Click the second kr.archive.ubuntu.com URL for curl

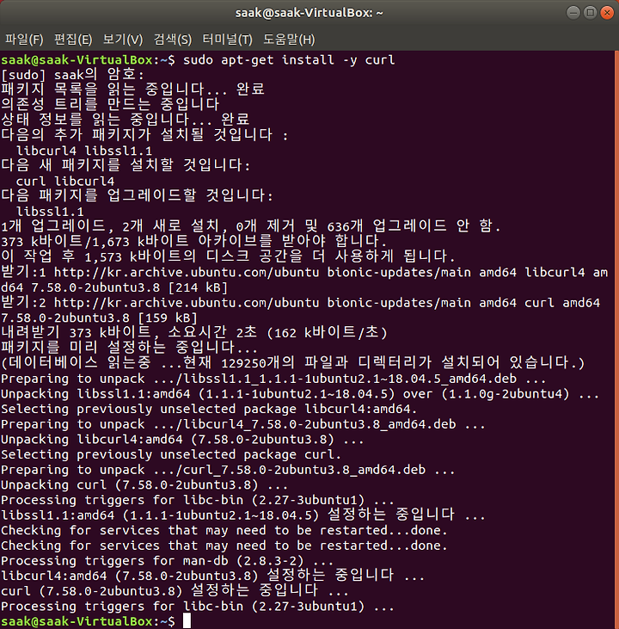click(x=187, y=303)
